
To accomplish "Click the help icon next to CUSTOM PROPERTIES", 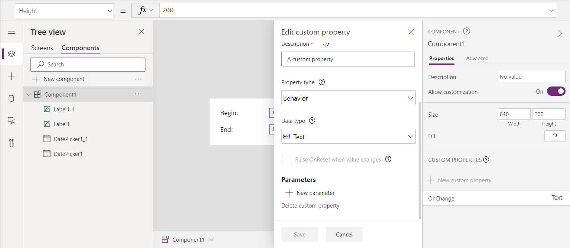I will pyautogui.click(x=486, y=160).
